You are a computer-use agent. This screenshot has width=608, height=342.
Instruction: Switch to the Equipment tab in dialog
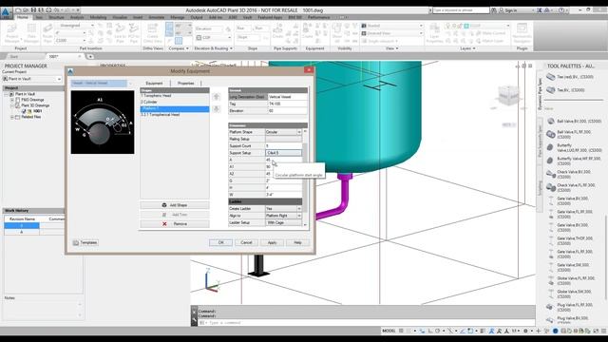click(x=154, y=83)
